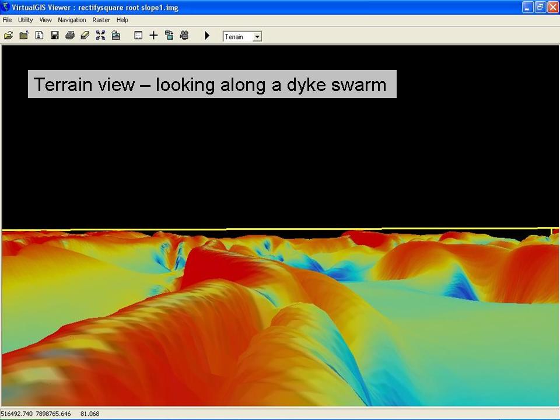Open the Help menu
560x420 pixels.
click(x=122, y=20)
